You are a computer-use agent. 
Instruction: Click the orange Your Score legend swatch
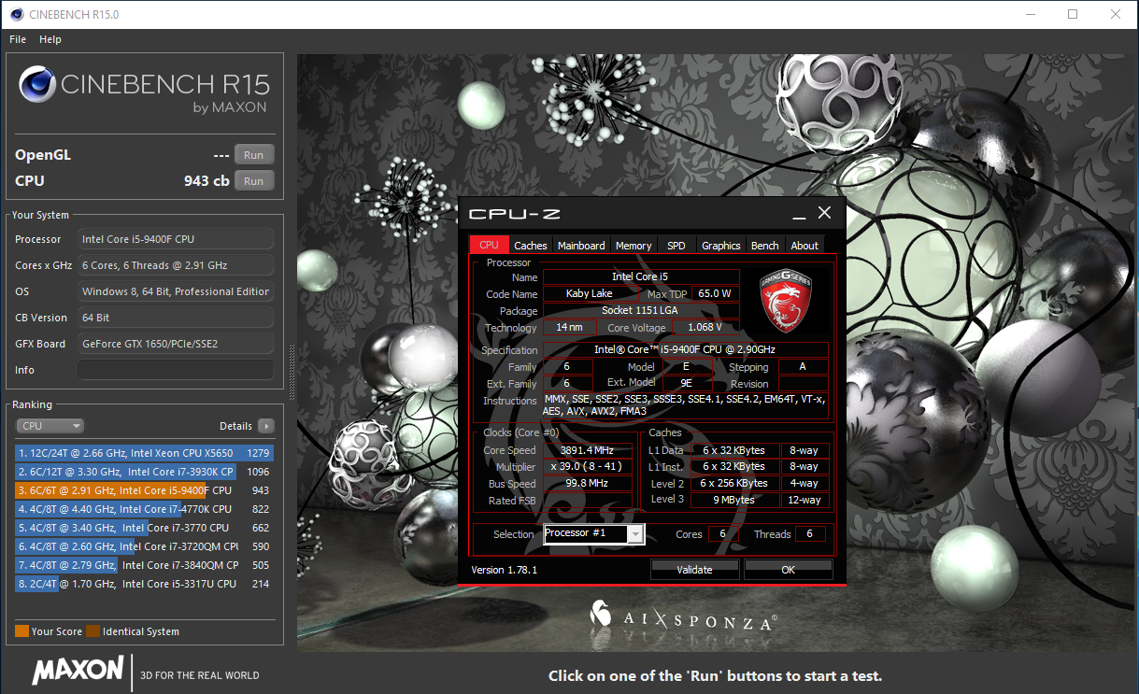coord(21,631)
